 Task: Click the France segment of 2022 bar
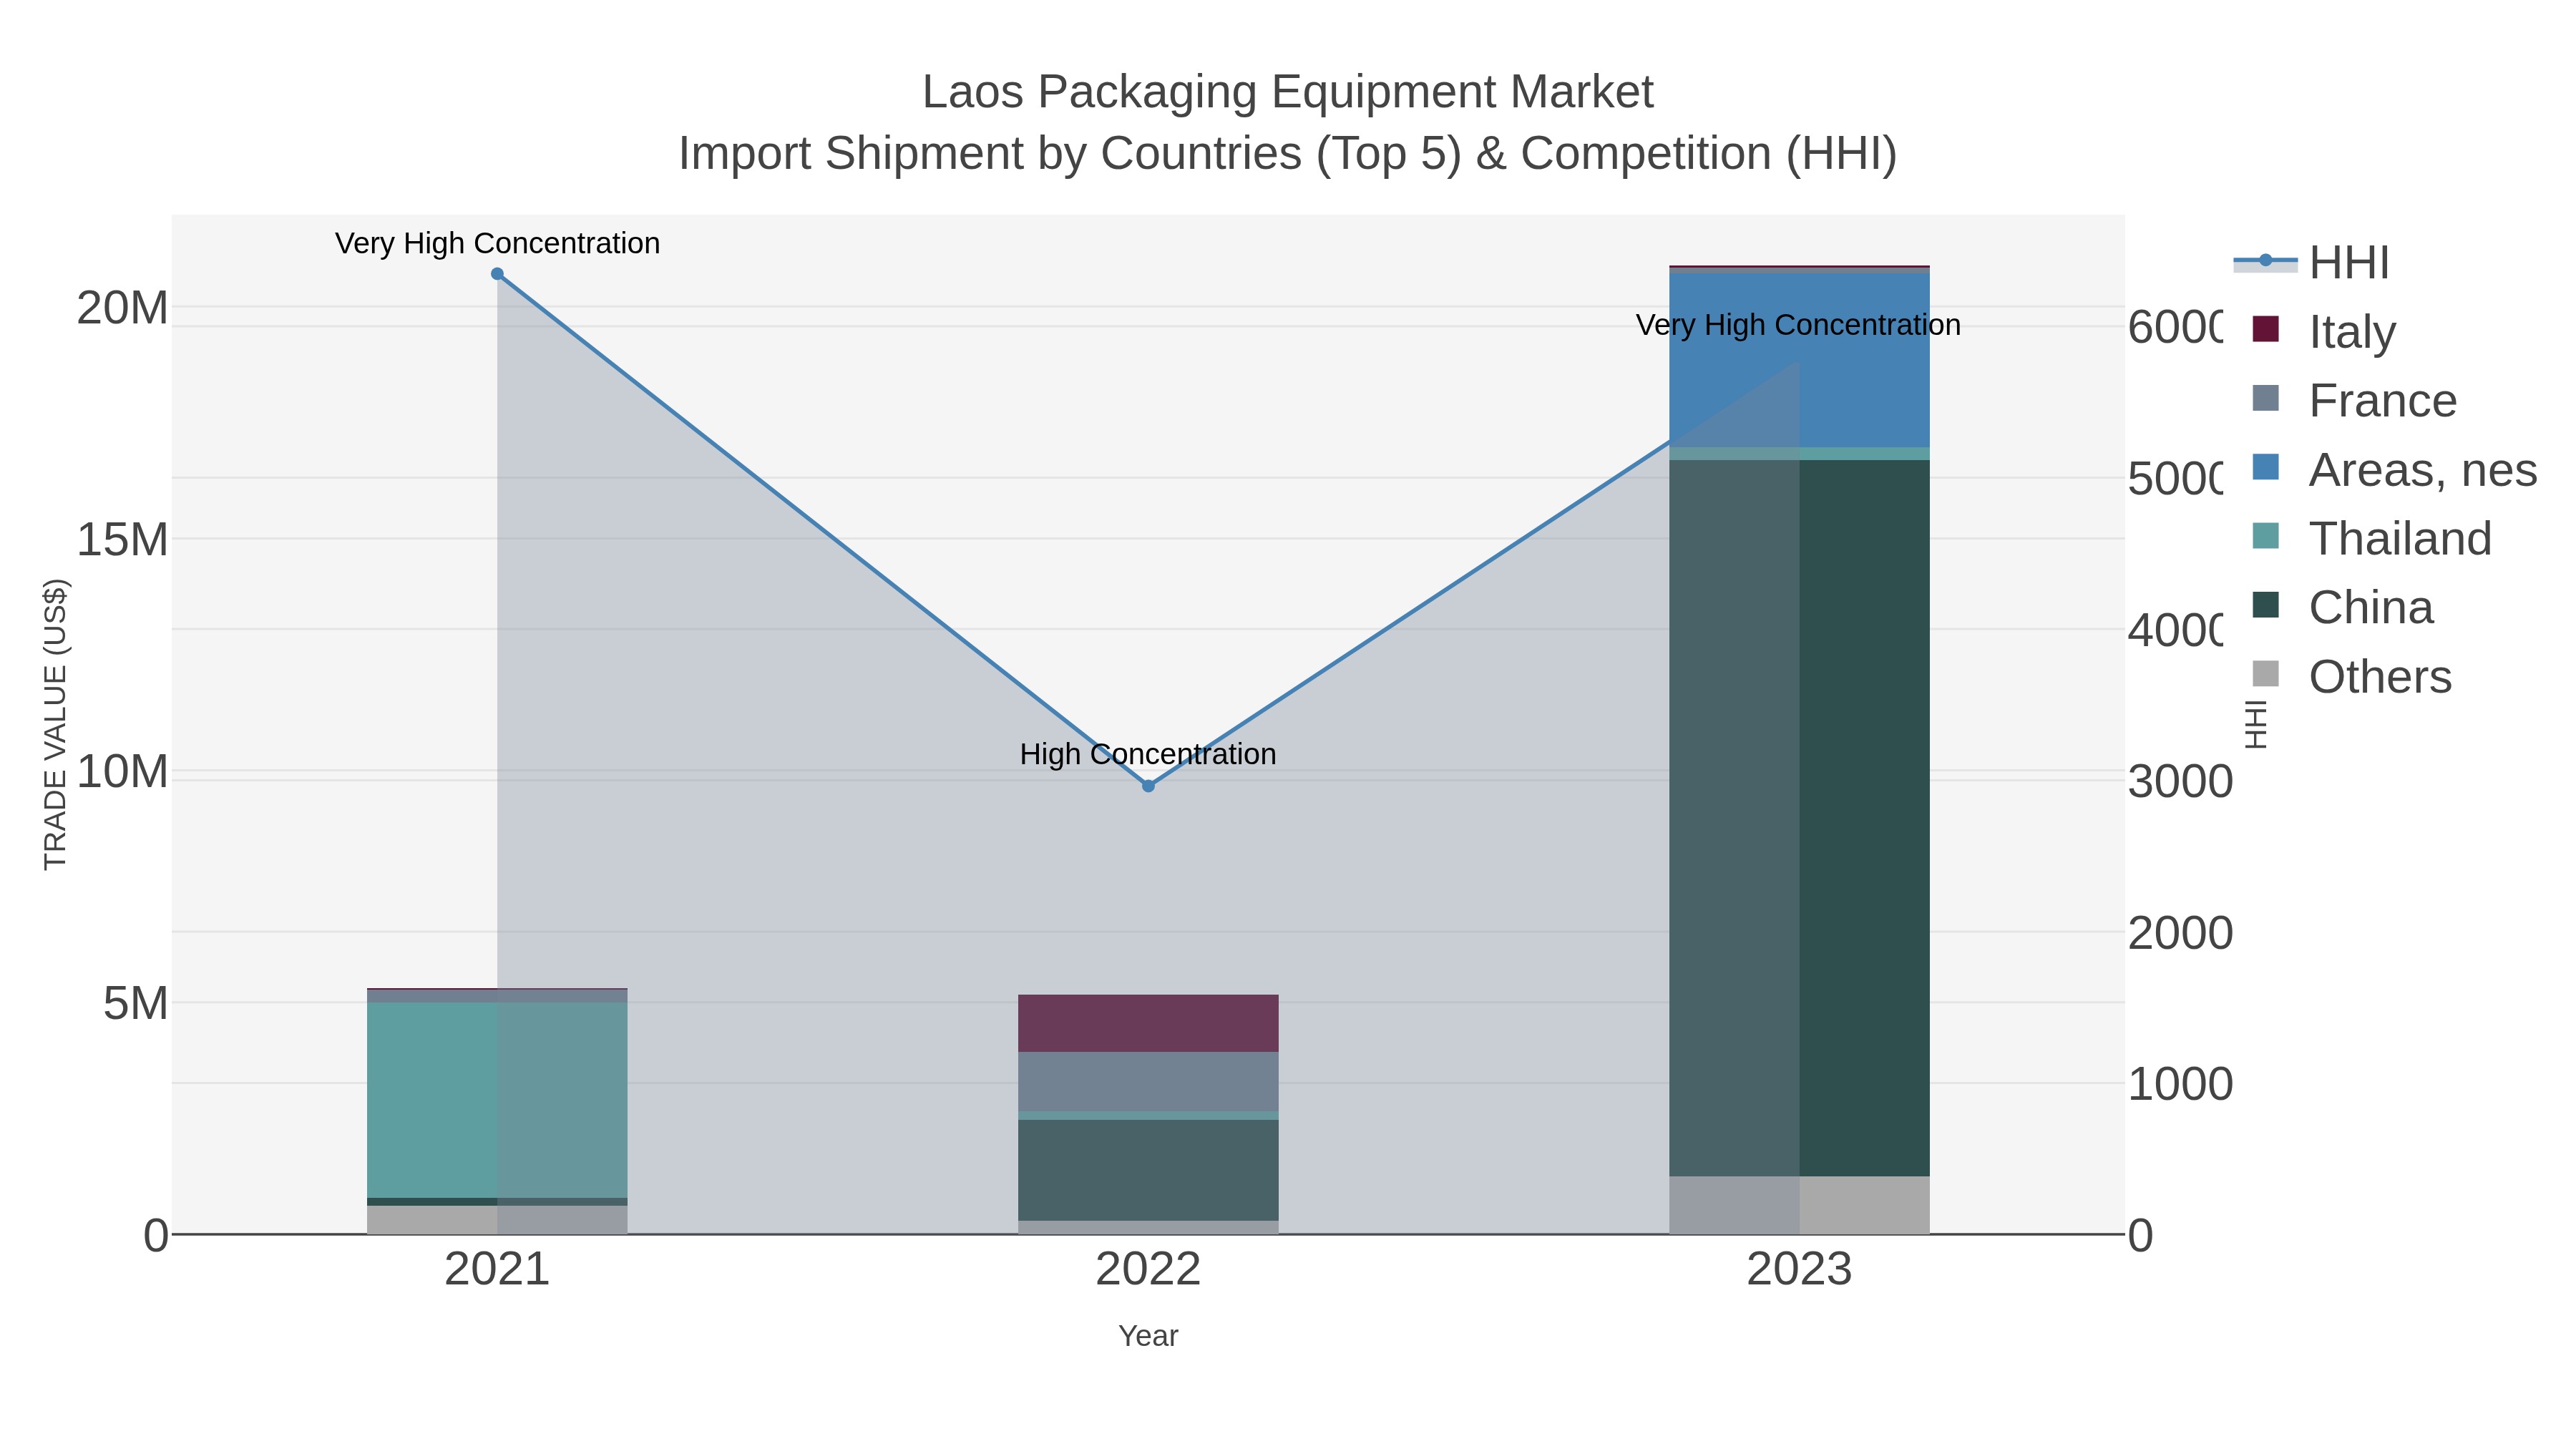[x=1148, y=1082]
